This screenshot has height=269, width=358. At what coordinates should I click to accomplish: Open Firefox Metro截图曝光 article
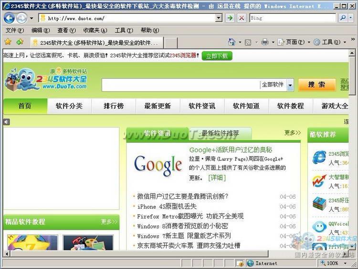190,216
